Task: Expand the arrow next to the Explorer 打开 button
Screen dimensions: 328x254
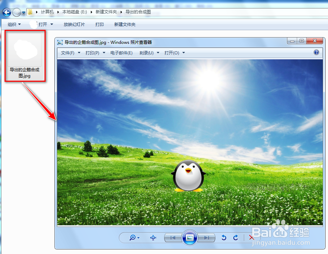Action: coord(52,25)
